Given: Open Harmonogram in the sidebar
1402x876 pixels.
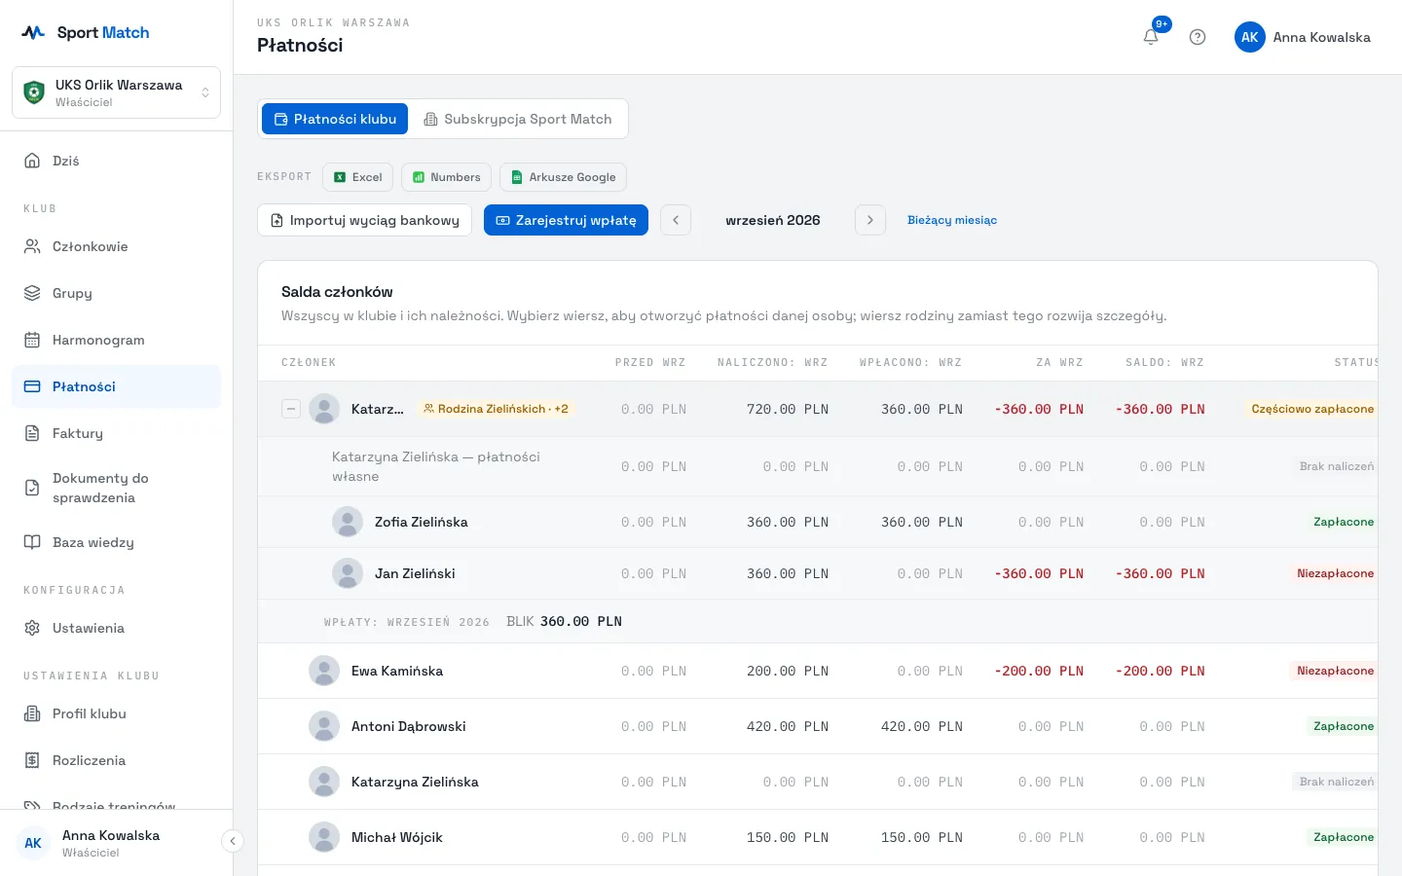Looking at the screenshot, I should 117,340.
